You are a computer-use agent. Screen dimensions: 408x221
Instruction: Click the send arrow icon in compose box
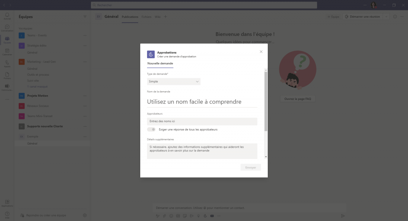(x=343, y=216)
